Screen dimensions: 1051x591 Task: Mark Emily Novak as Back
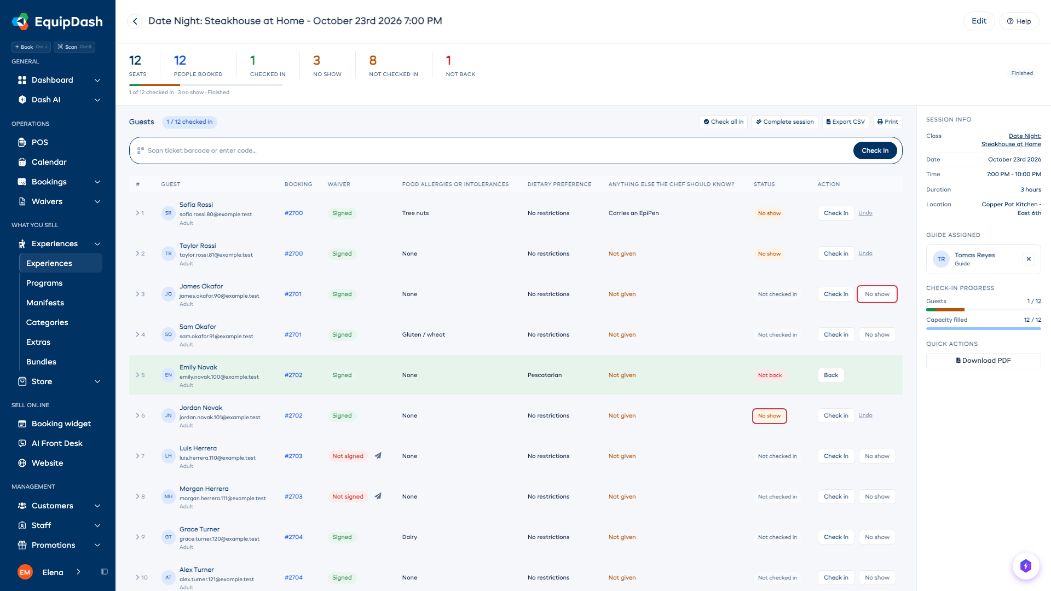(831, 375)
